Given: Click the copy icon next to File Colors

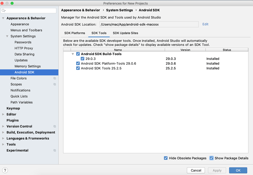Looking at the screenshot, I should click(x=55, y=78).
